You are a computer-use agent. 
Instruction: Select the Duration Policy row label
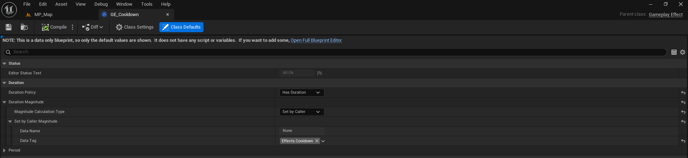[22, 92]
